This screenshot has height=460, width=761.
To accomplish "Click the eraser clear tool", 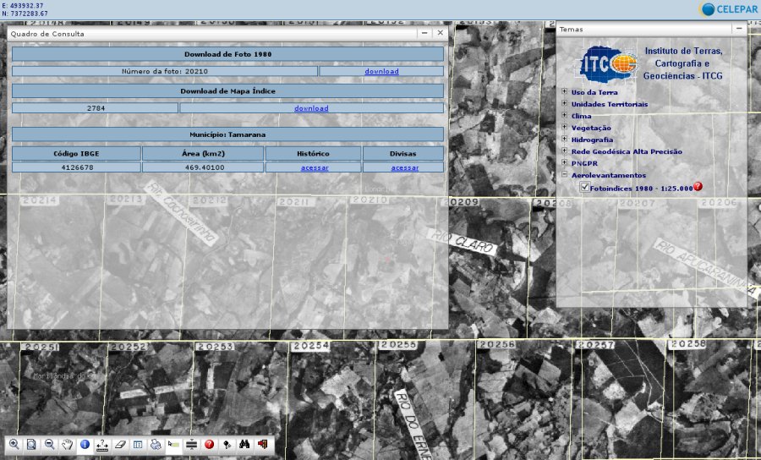I will click(120, 444).
